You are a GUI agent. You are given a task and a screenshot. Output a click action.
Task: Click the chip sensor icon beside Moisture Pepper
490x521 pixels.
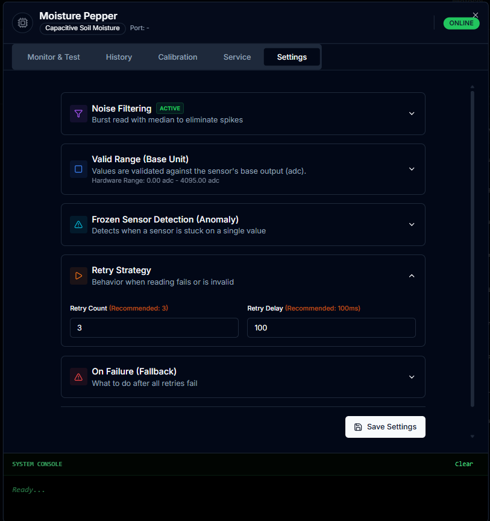22,23
